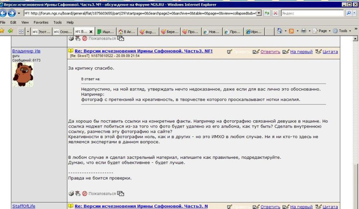Click print icon under Владимир Ив's post

71,194
